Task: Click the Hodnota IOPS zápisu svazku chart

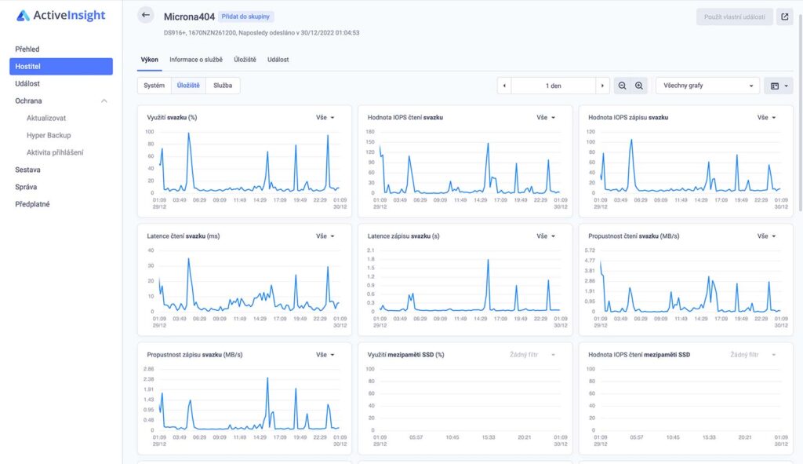Action: tap(685, 162)
